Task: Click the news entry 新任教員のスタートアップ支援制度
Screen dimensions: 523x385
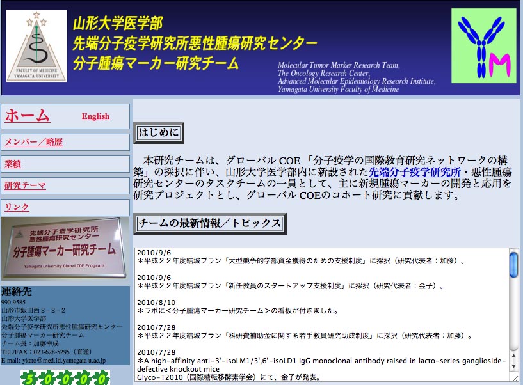Action: 291,286
